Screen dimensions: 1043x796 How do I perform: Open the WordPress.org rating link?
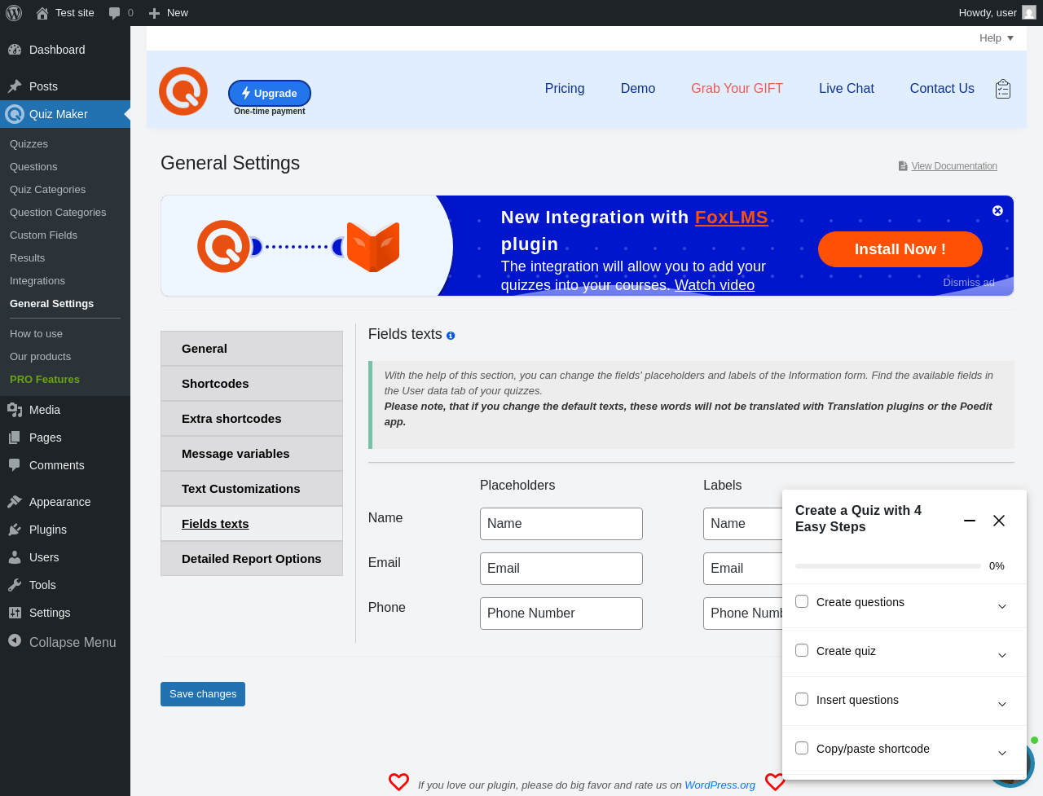[720, 785]
